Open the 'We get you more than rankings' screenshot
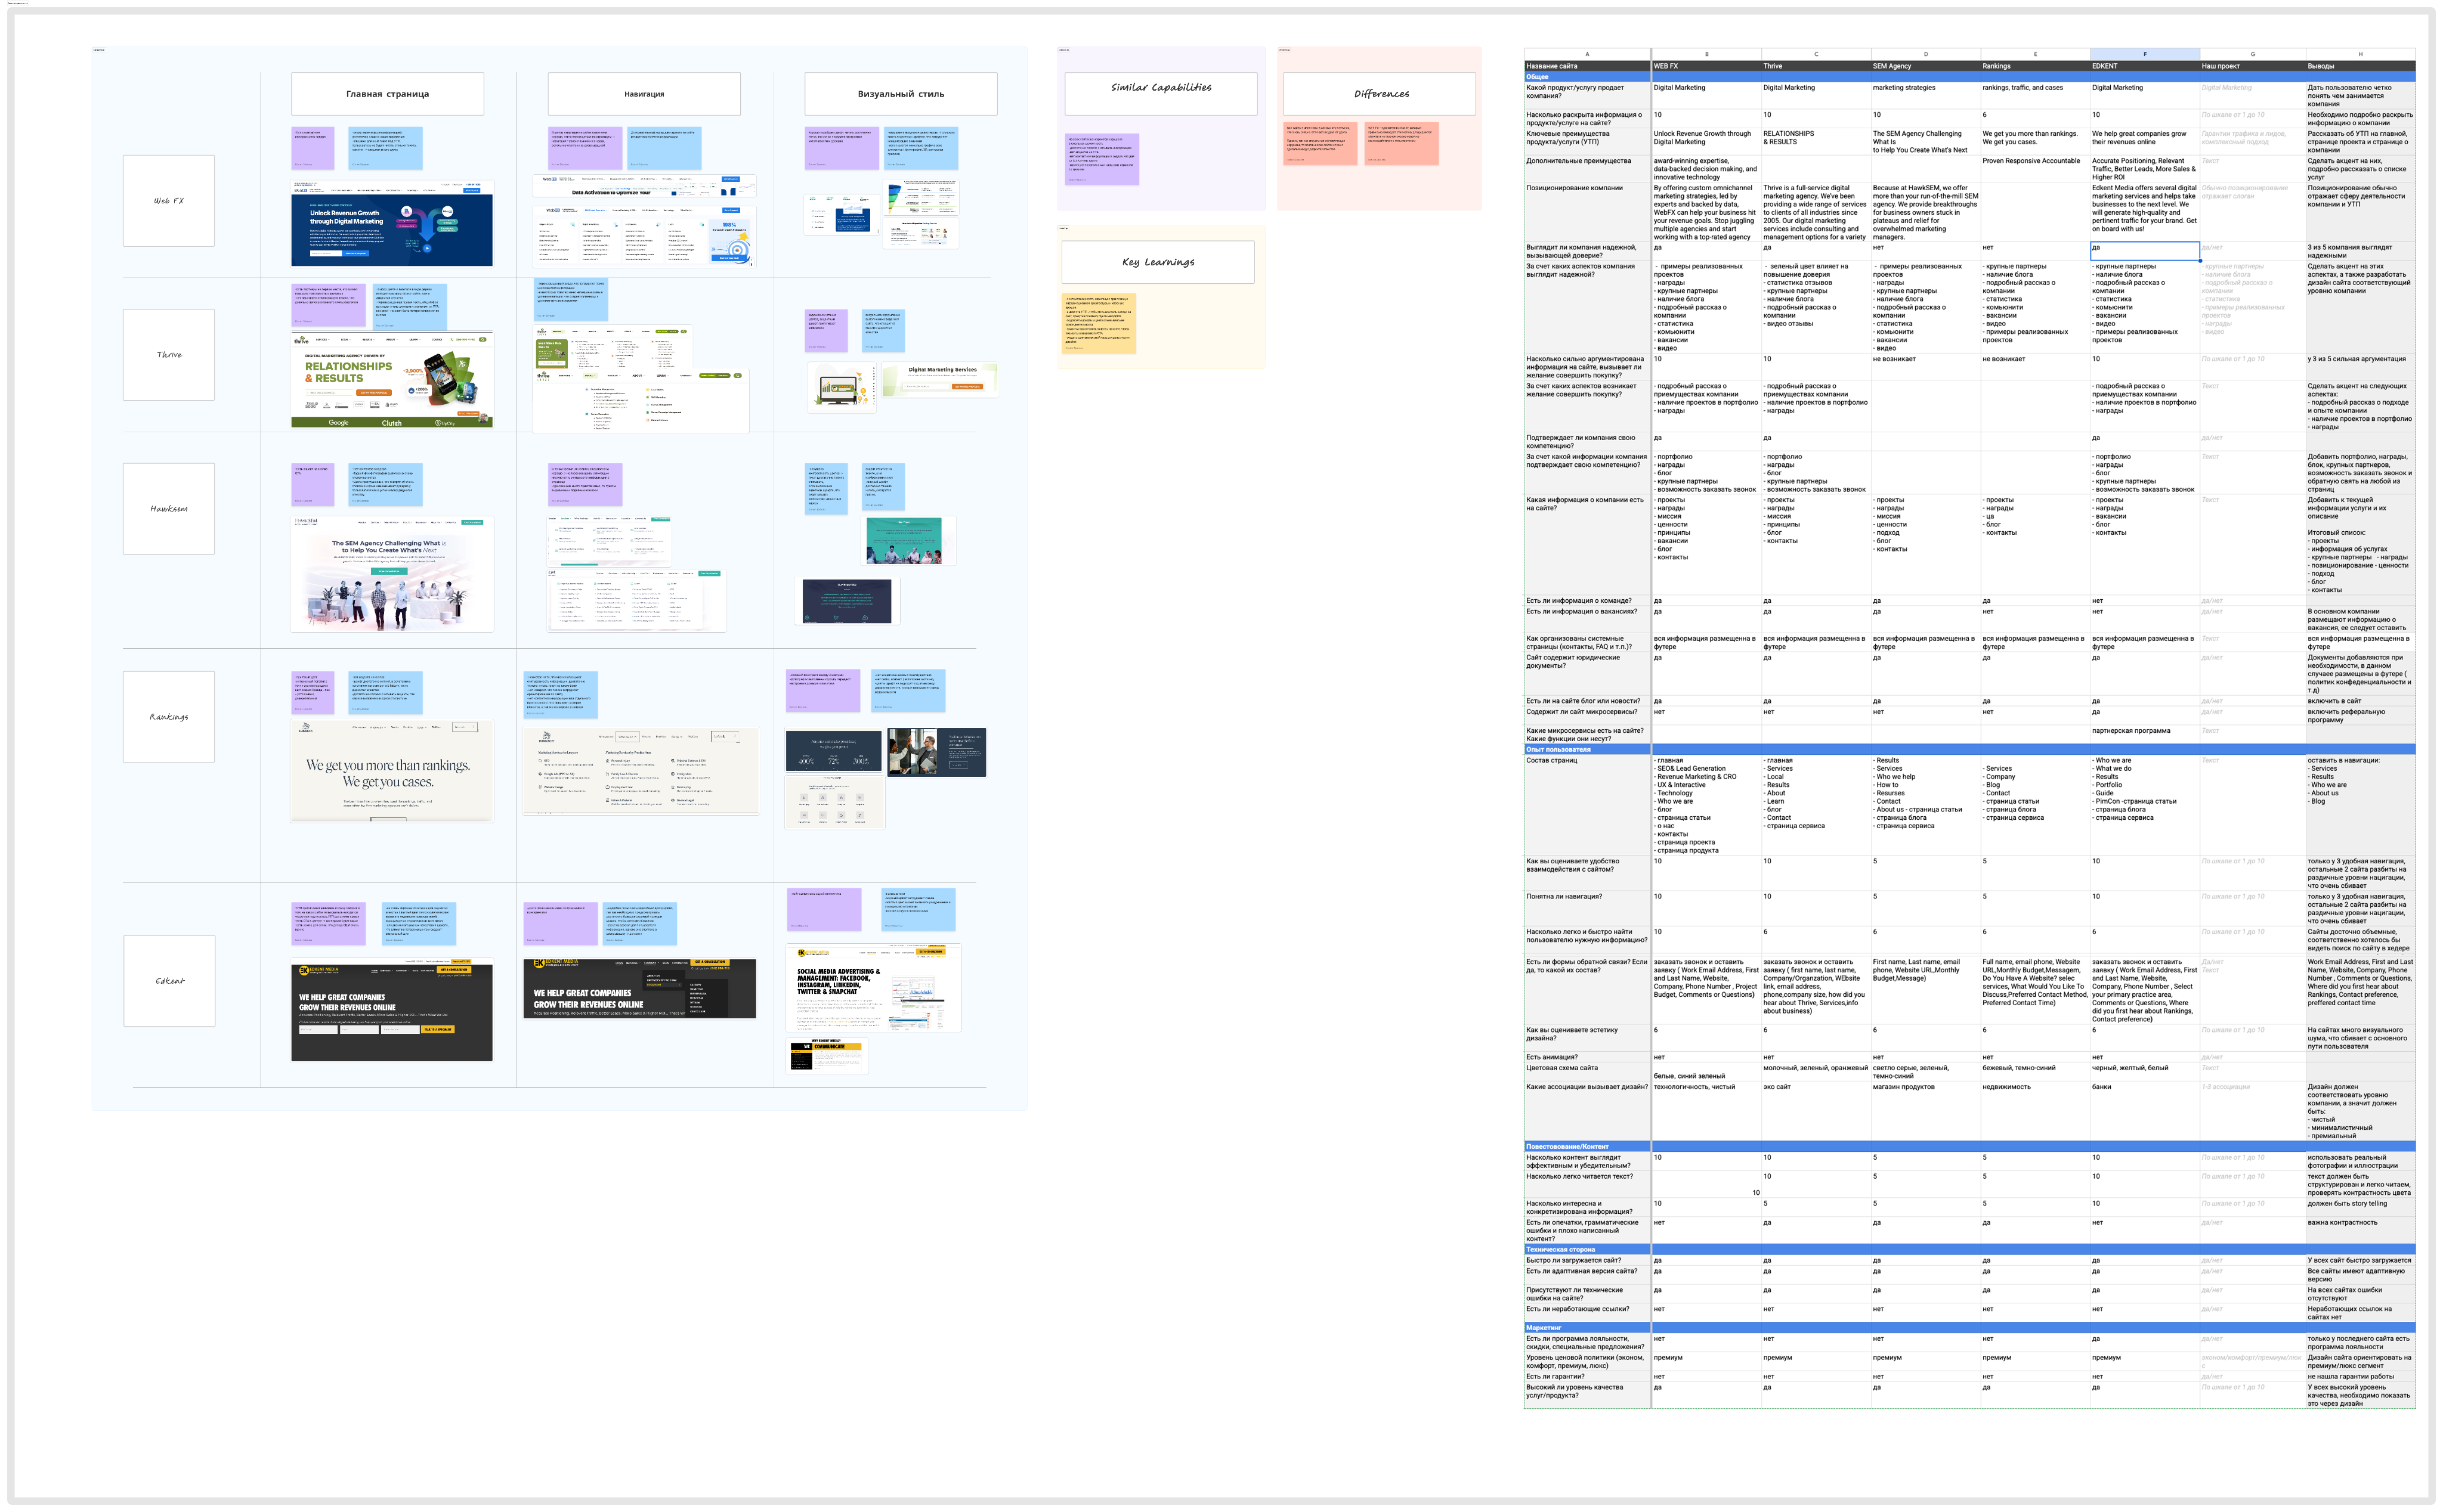The height and width of the screenshot is (1512, 2443). [x=391, y=770]
